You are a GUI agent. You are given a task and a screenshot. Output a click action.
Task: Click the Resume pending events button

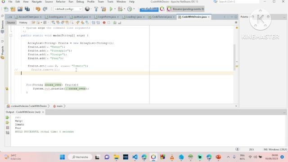click(x=185, y=9)
